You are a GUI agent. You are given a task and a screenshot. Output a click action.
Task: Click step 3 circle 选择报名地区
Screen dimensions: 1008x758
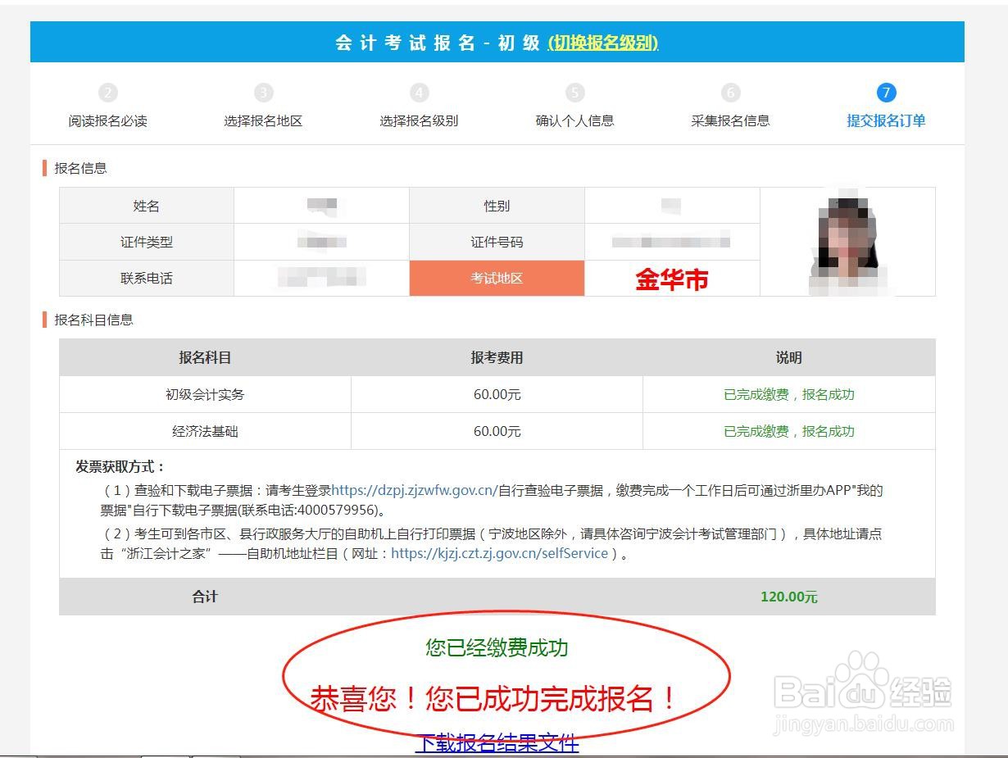(x=265, y=92)
